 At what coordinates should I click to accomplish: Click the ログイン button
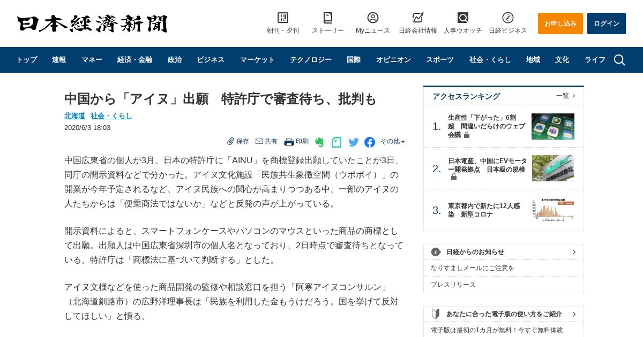(607, 24)
